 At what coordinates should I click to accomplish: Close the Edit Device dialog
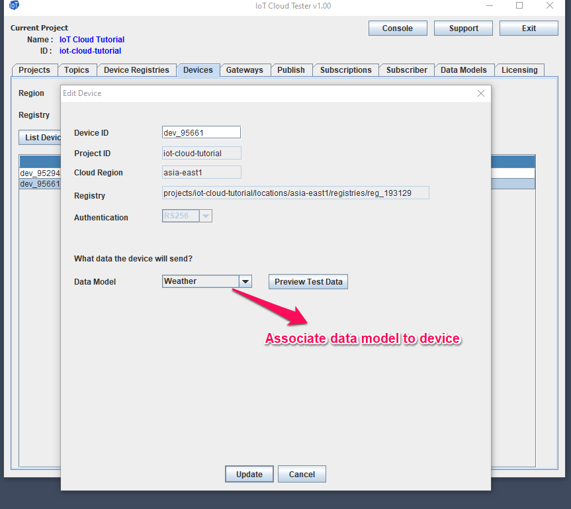tap(481, 93)
